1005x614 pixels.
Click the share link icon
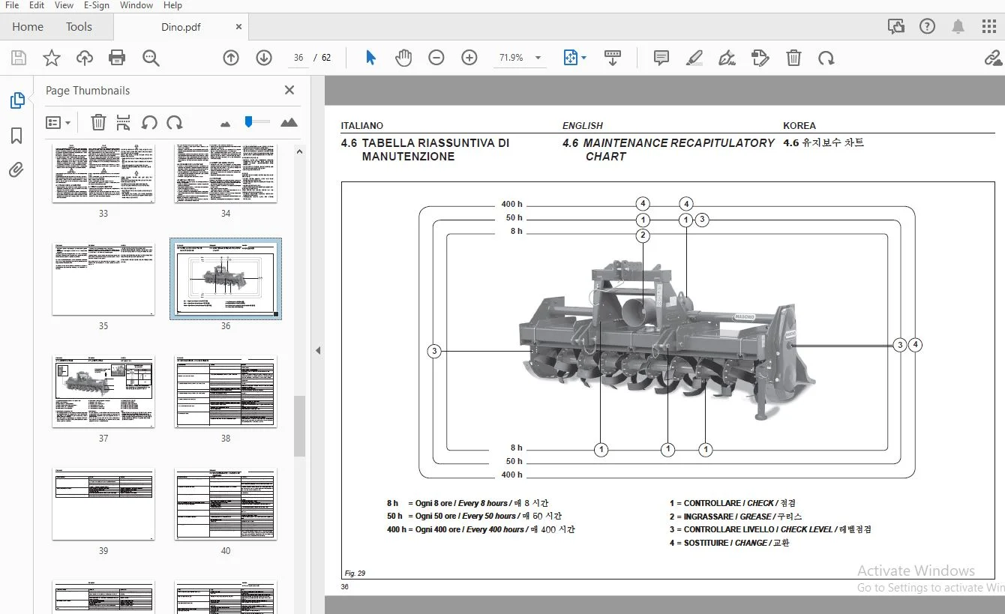[x=993, y=58]
